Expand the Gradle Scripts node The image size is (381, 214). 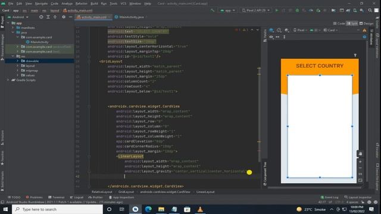8,80
